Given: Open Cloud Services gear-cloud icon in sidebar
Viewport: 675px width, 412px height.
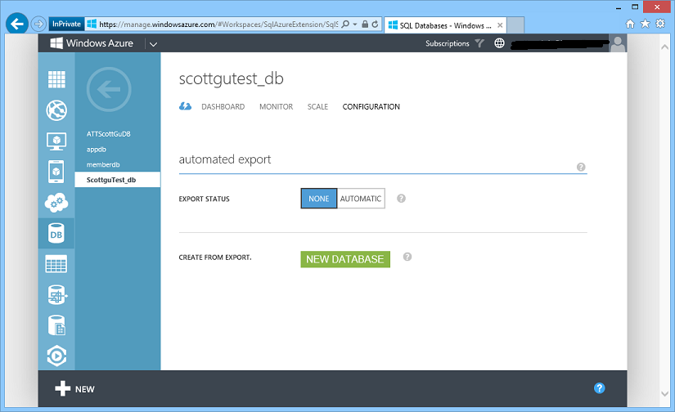Looking at the screenshot, I should click(56, 202).
